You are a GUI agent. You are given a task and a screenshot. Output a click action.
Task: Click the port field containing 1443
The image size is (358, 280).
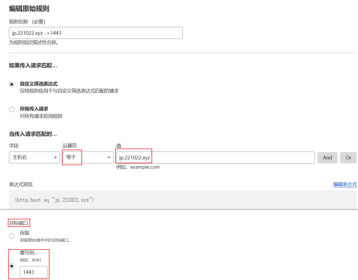tap(34, 272)
